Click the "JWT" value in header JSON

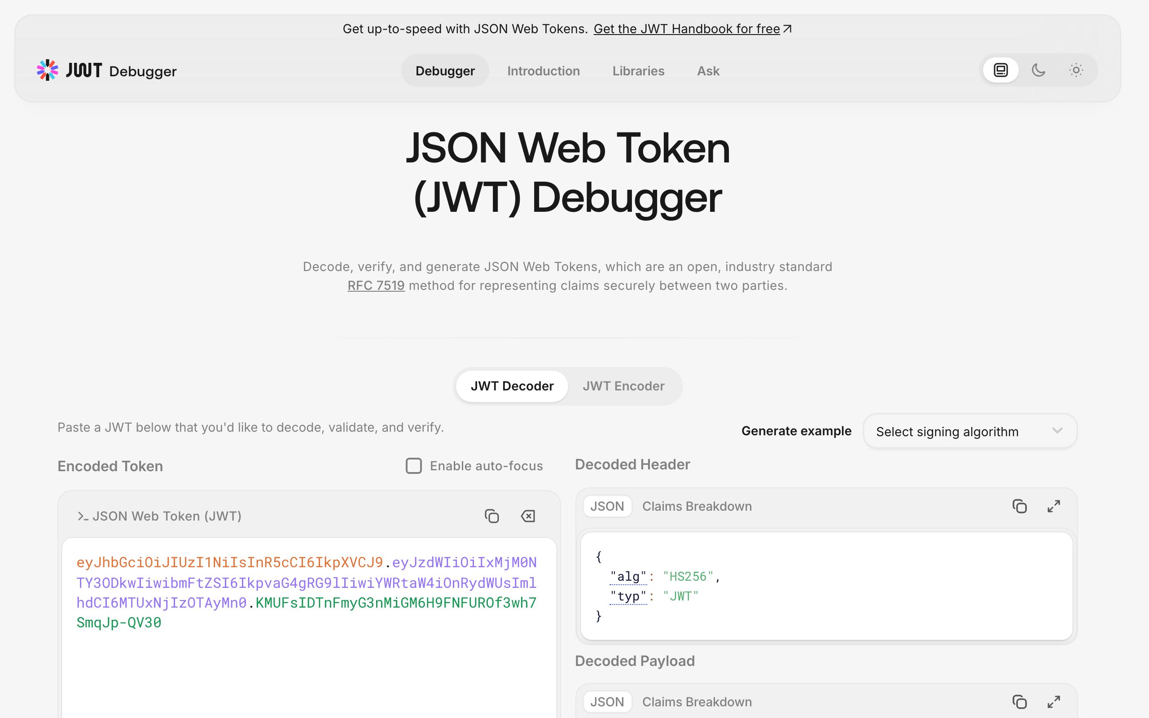(681, 596)
